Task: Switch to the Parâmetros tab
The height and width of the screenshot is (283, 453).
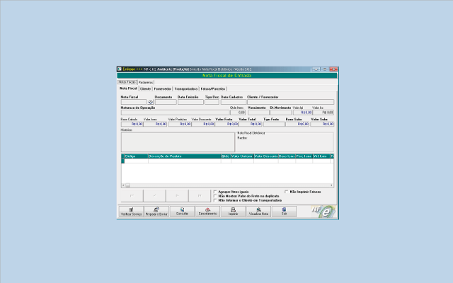Action: coord(146,82)
